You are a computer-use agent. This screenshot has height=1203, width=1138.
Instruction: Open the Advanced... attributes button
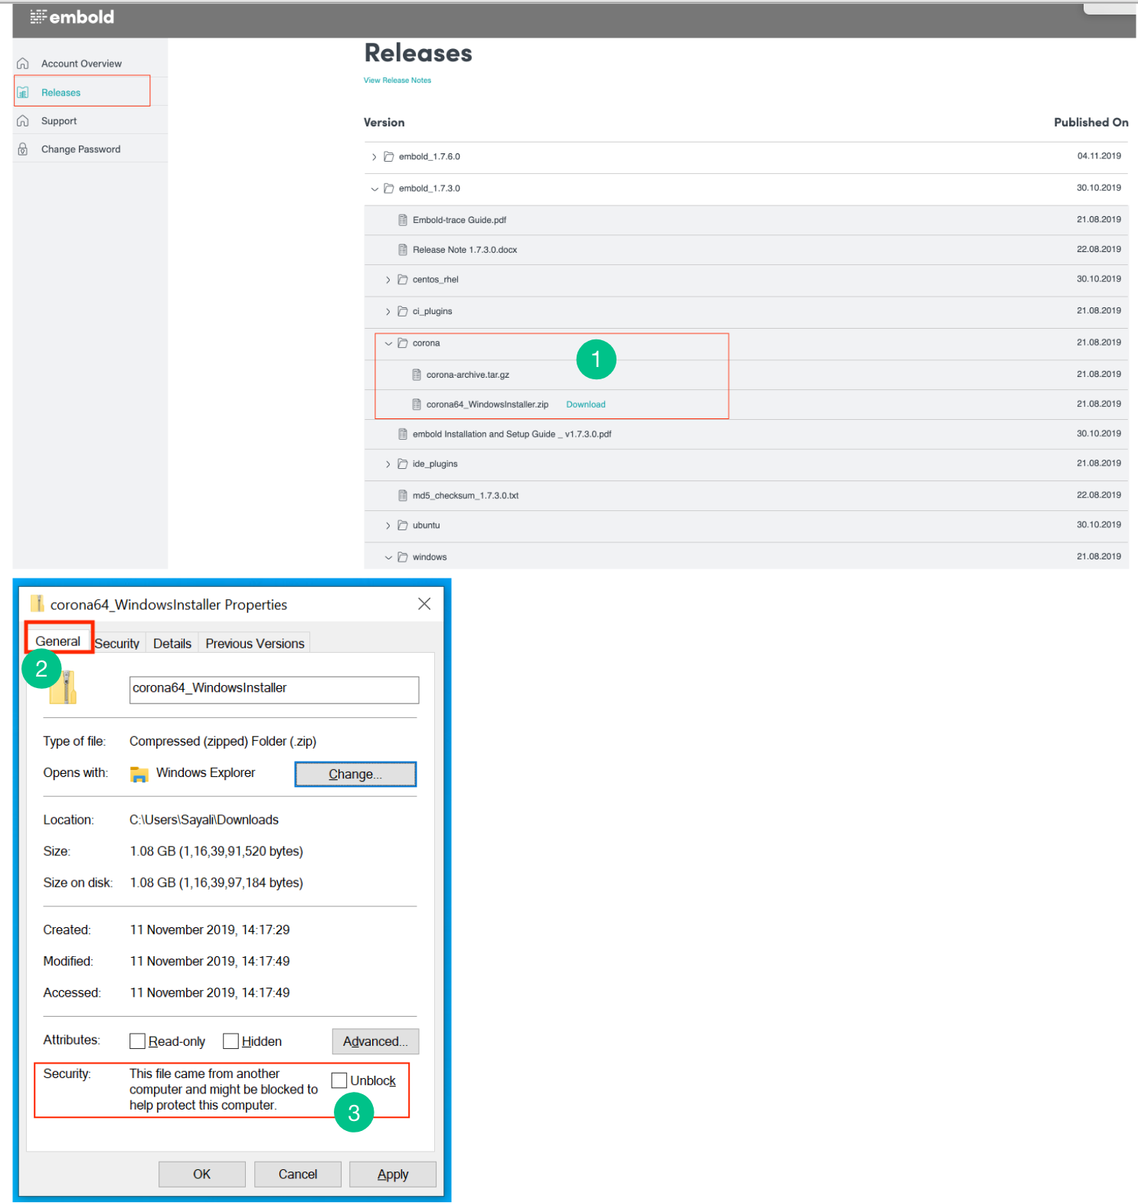click(x=375, y=1041)
